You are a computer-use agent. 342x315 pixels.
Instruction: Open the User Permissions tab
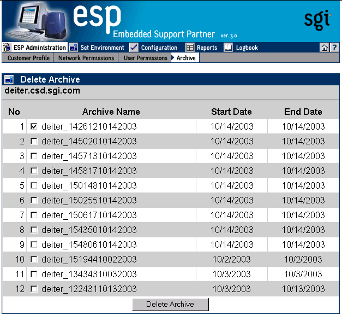145,58
